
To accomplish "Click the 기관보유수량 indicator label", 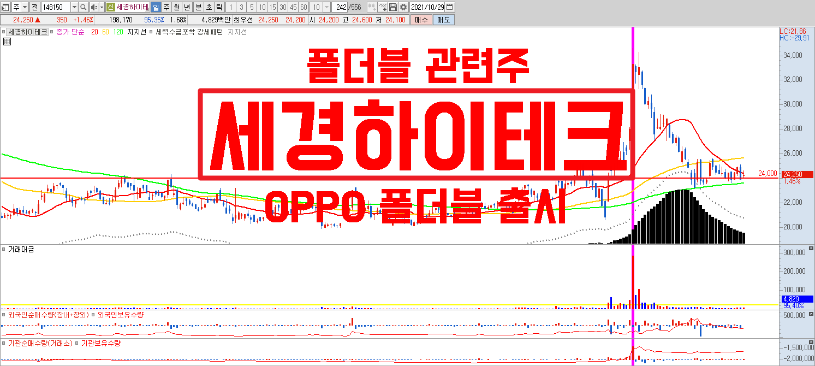I will (x=101, y=344).
